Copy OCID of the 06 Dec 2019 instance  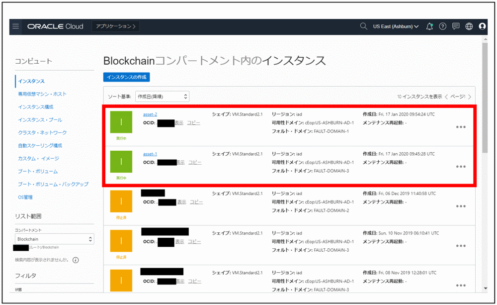[196, 202]
